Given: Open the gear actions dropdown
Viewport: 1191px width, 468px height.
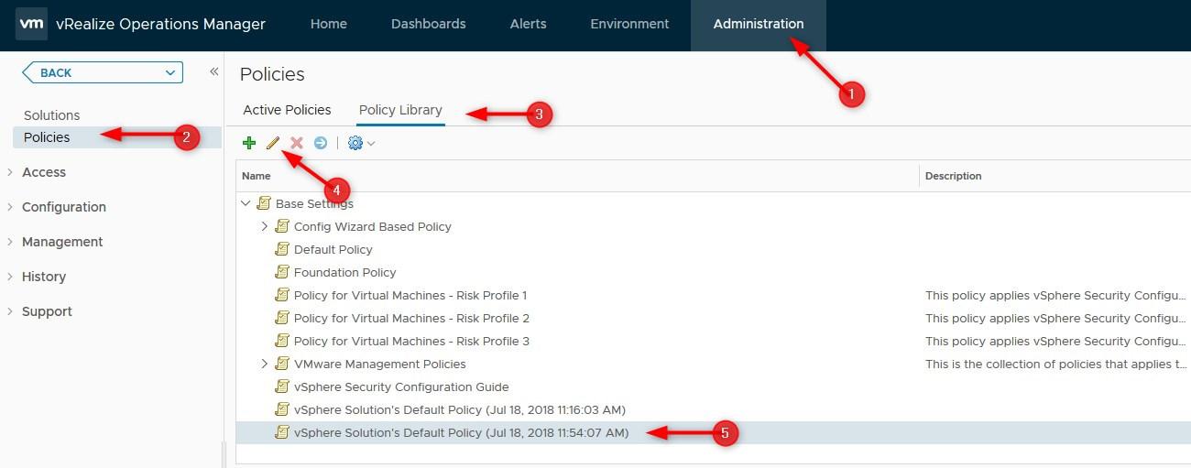Looking at the screenshot, I should click(x=361, y=143).
